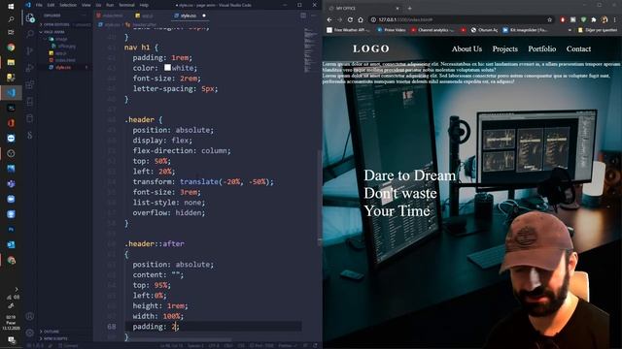Image resolution: width=622 pixels, height=349 pixels.
Task: Open Windows Start menu
Action: tap(11, 7)
